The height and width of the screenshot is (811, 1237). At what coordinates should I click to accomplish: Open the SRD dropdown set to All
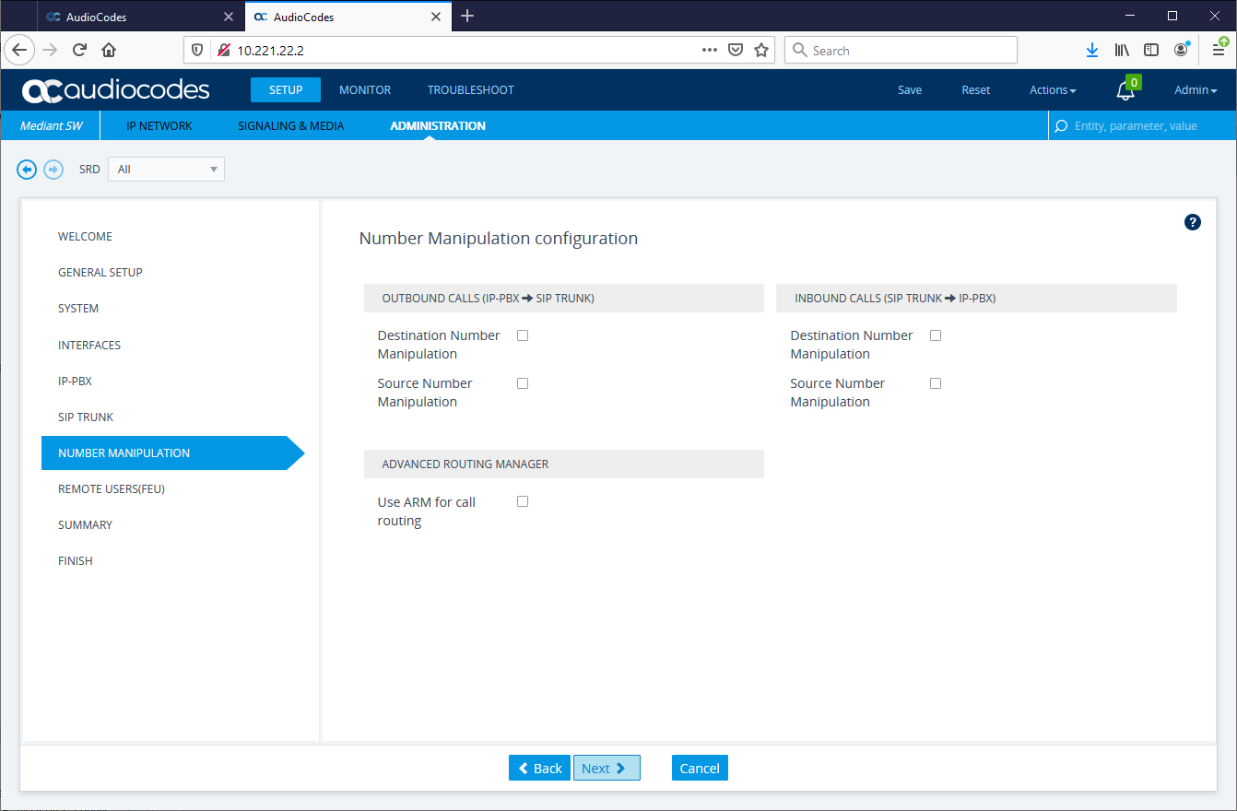tap(166, 170)
